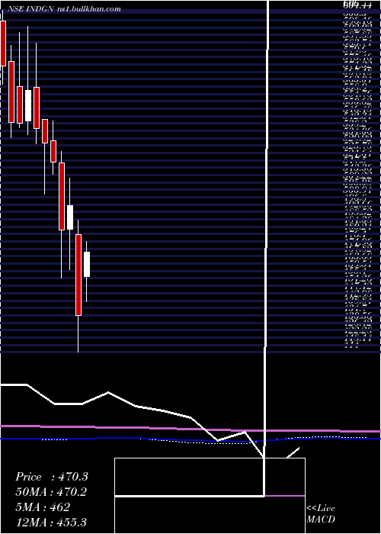Click the <<Live MACD label
This screenshot has width=381, height=534.
321,514
